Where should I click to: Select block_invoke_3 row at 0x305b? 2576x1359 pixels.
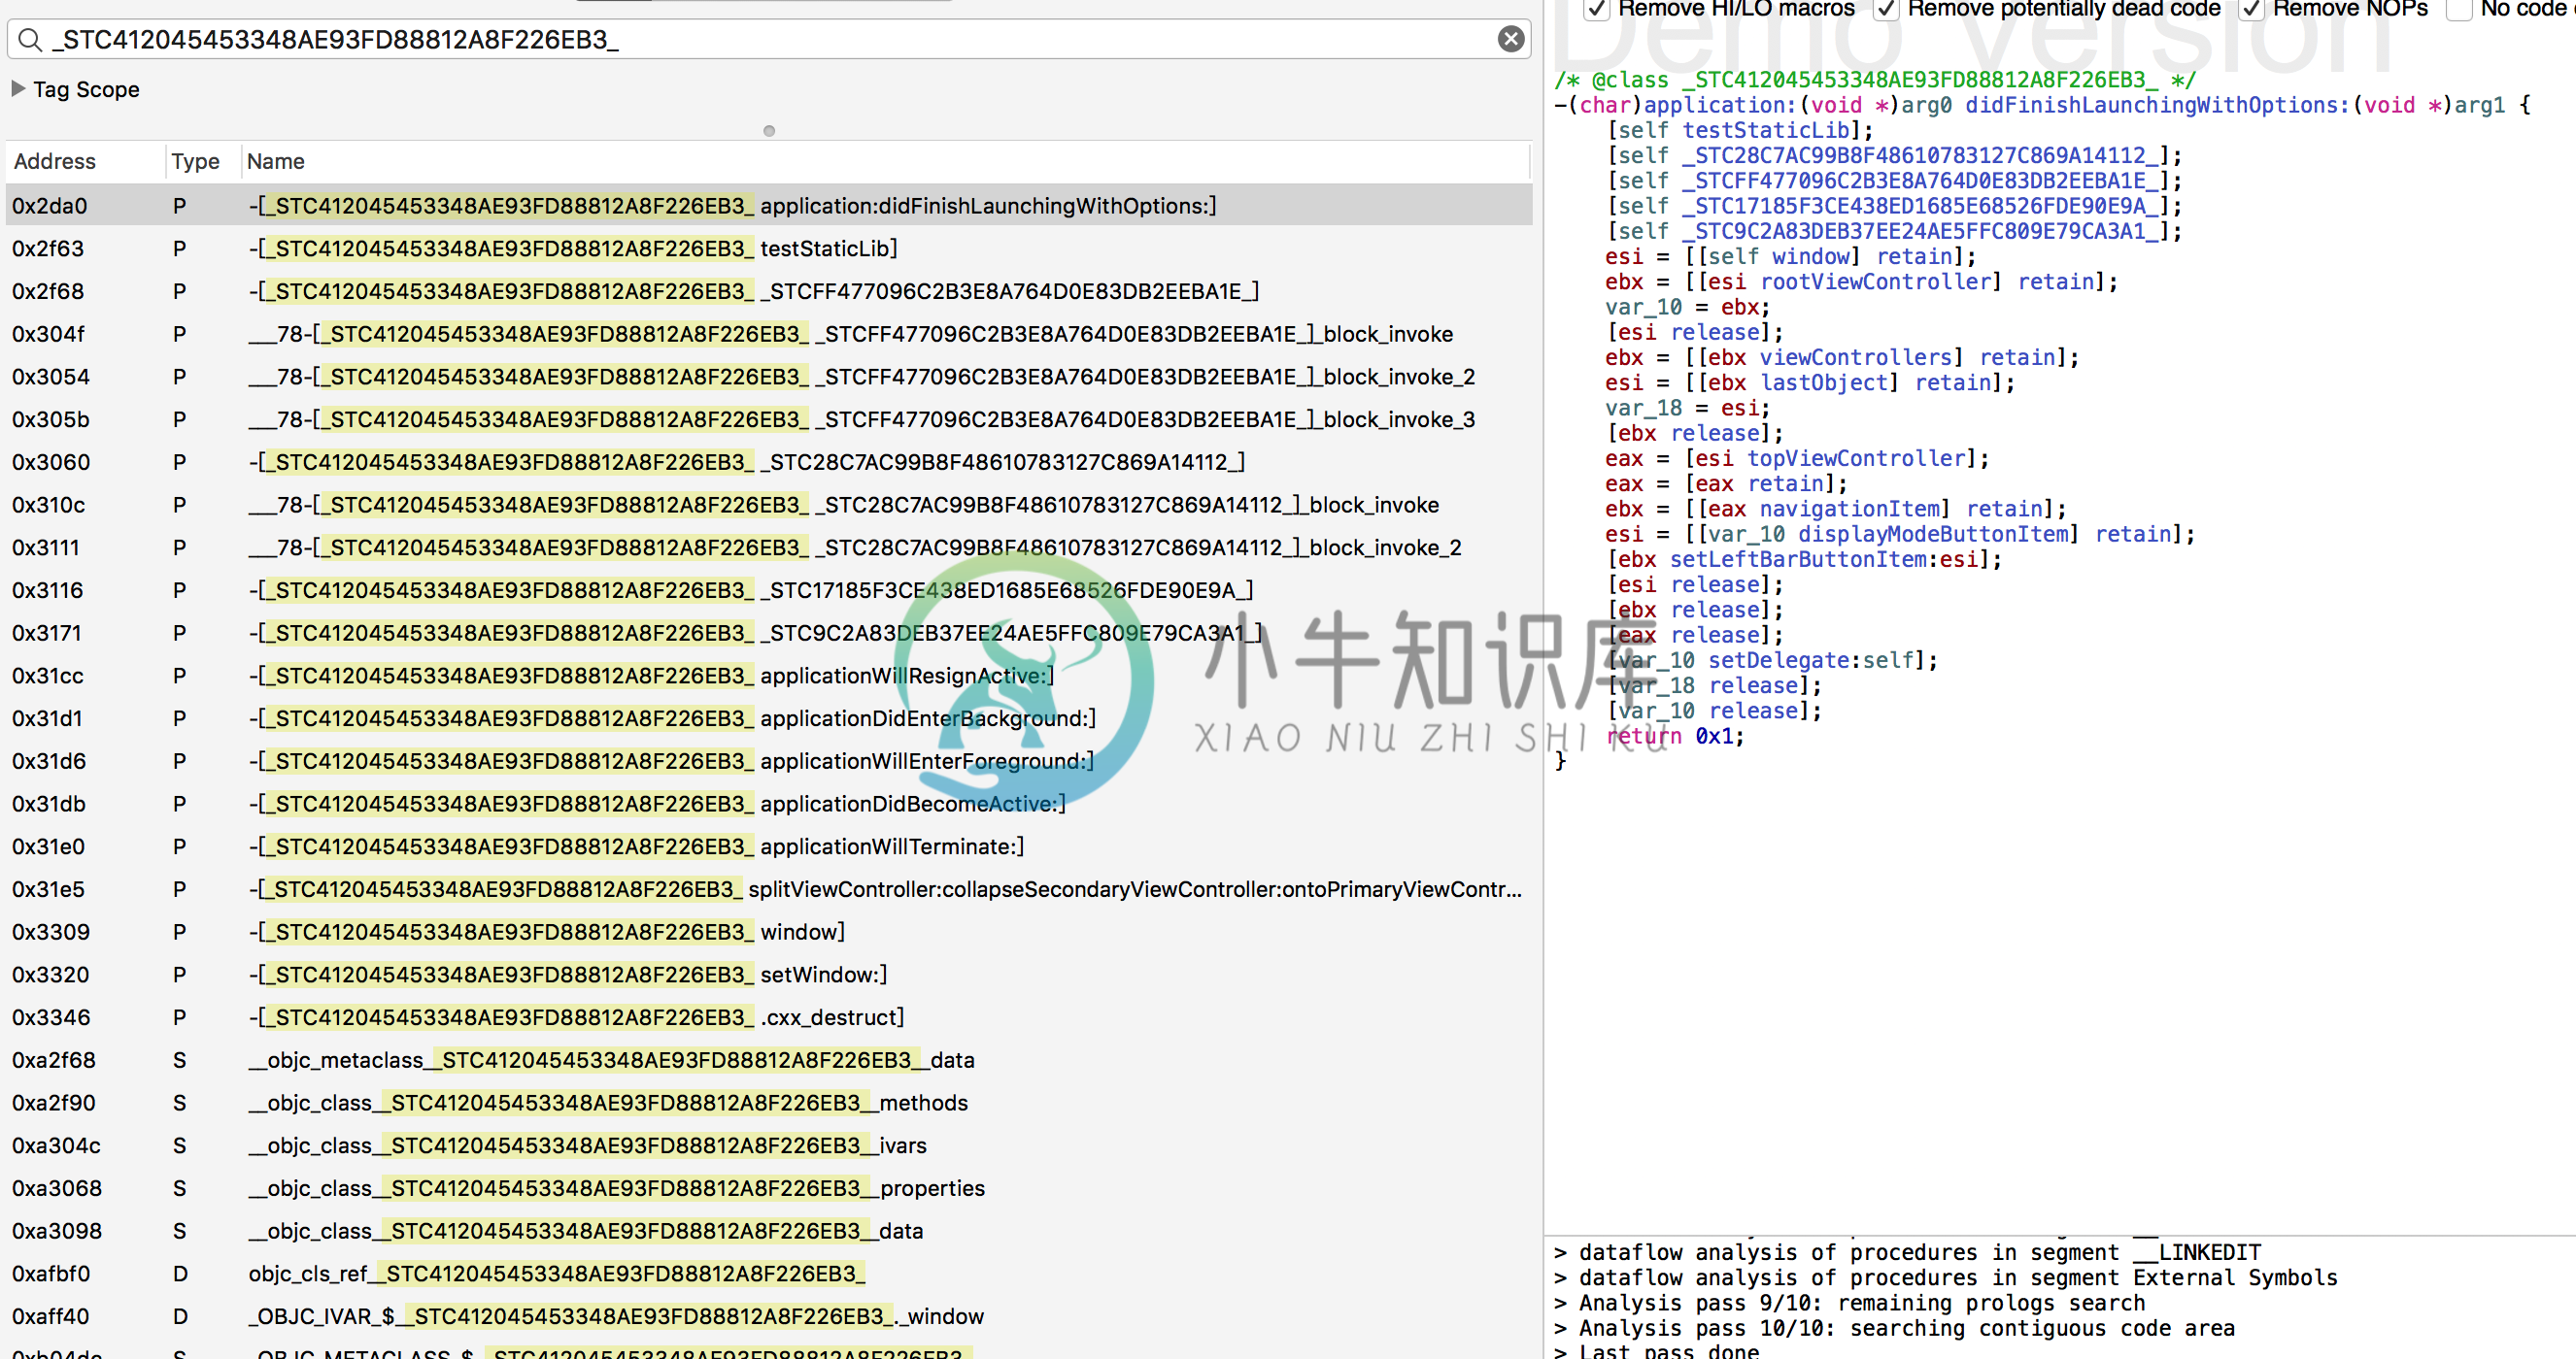click(768, 419)
